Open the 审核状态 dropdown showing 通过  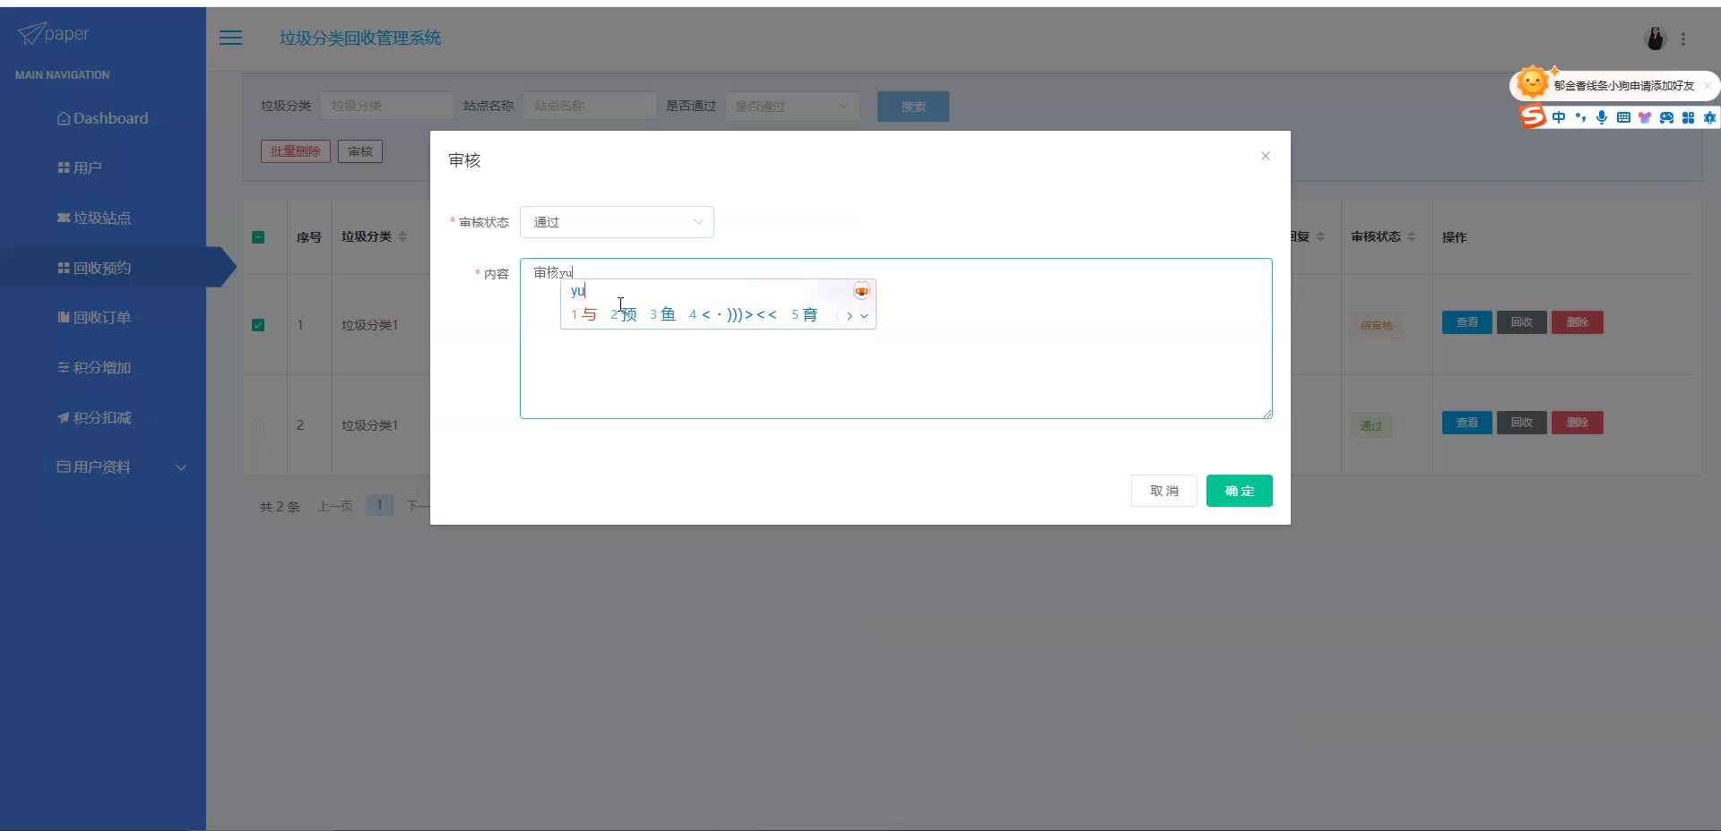[x=617, y=222]
